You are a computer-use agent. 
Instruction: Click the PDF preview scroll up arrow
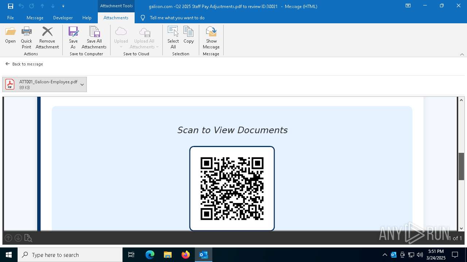pos(461,100)
